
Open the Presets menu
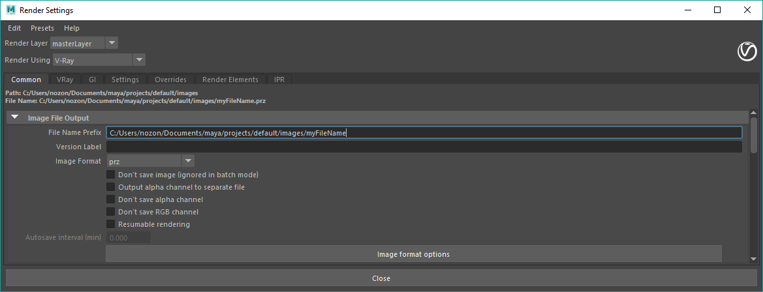pos(42,28)
